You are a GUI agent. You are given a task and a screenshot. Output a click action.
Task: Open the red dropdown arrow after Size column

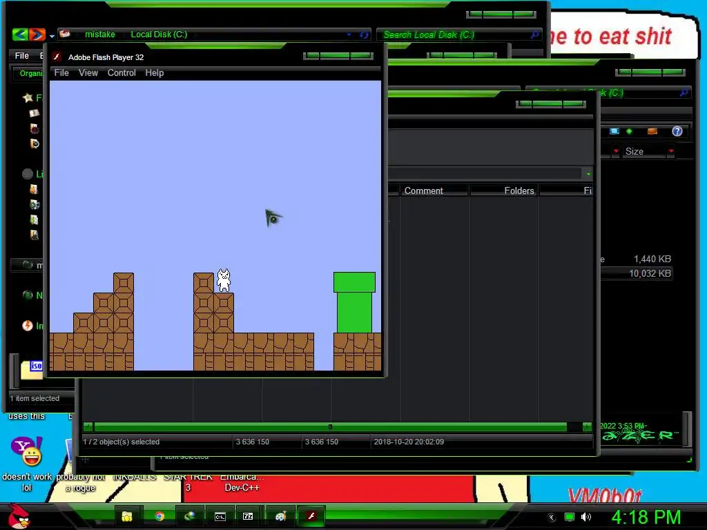pos(671,151)
